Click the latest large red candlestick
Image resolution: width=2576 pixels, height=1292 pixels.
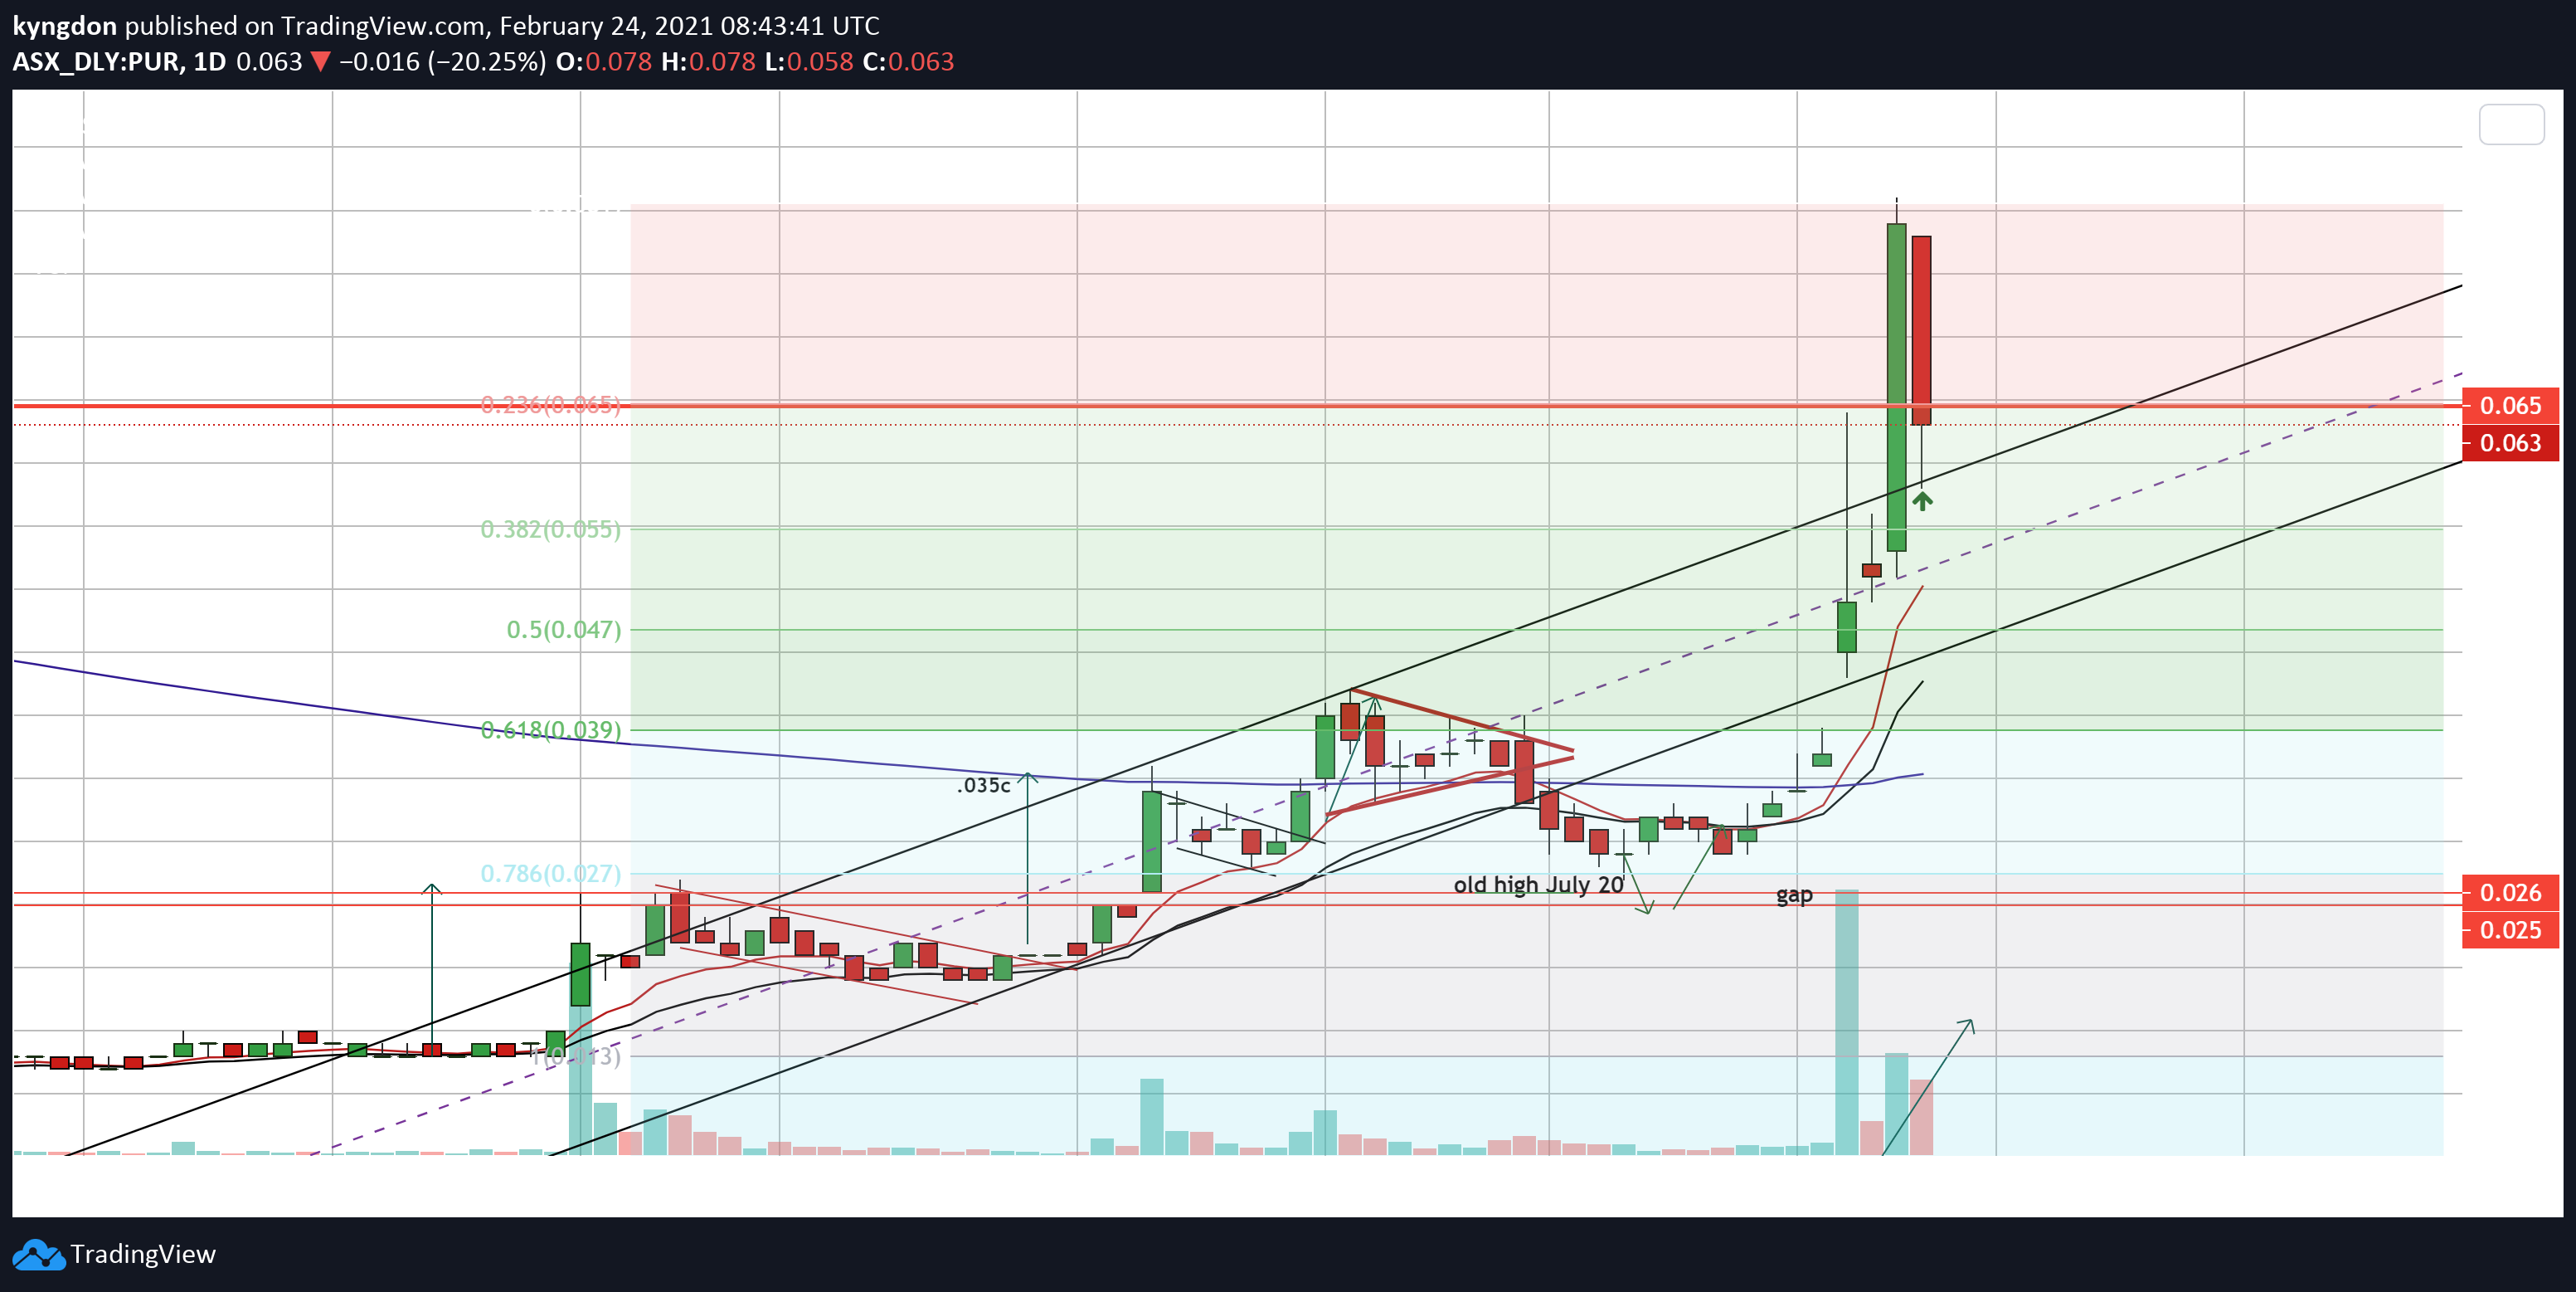[x=1921, y=330]
